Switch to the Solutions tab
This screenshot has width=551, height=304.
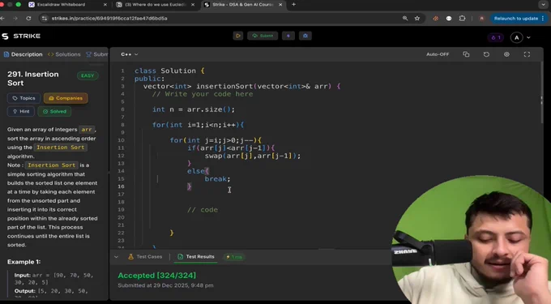tap(64, 54)
